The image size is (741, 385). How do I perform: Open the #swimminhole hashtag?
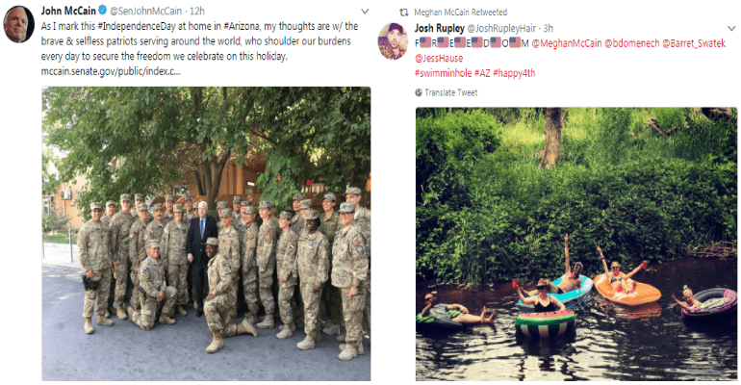(444, 73)
